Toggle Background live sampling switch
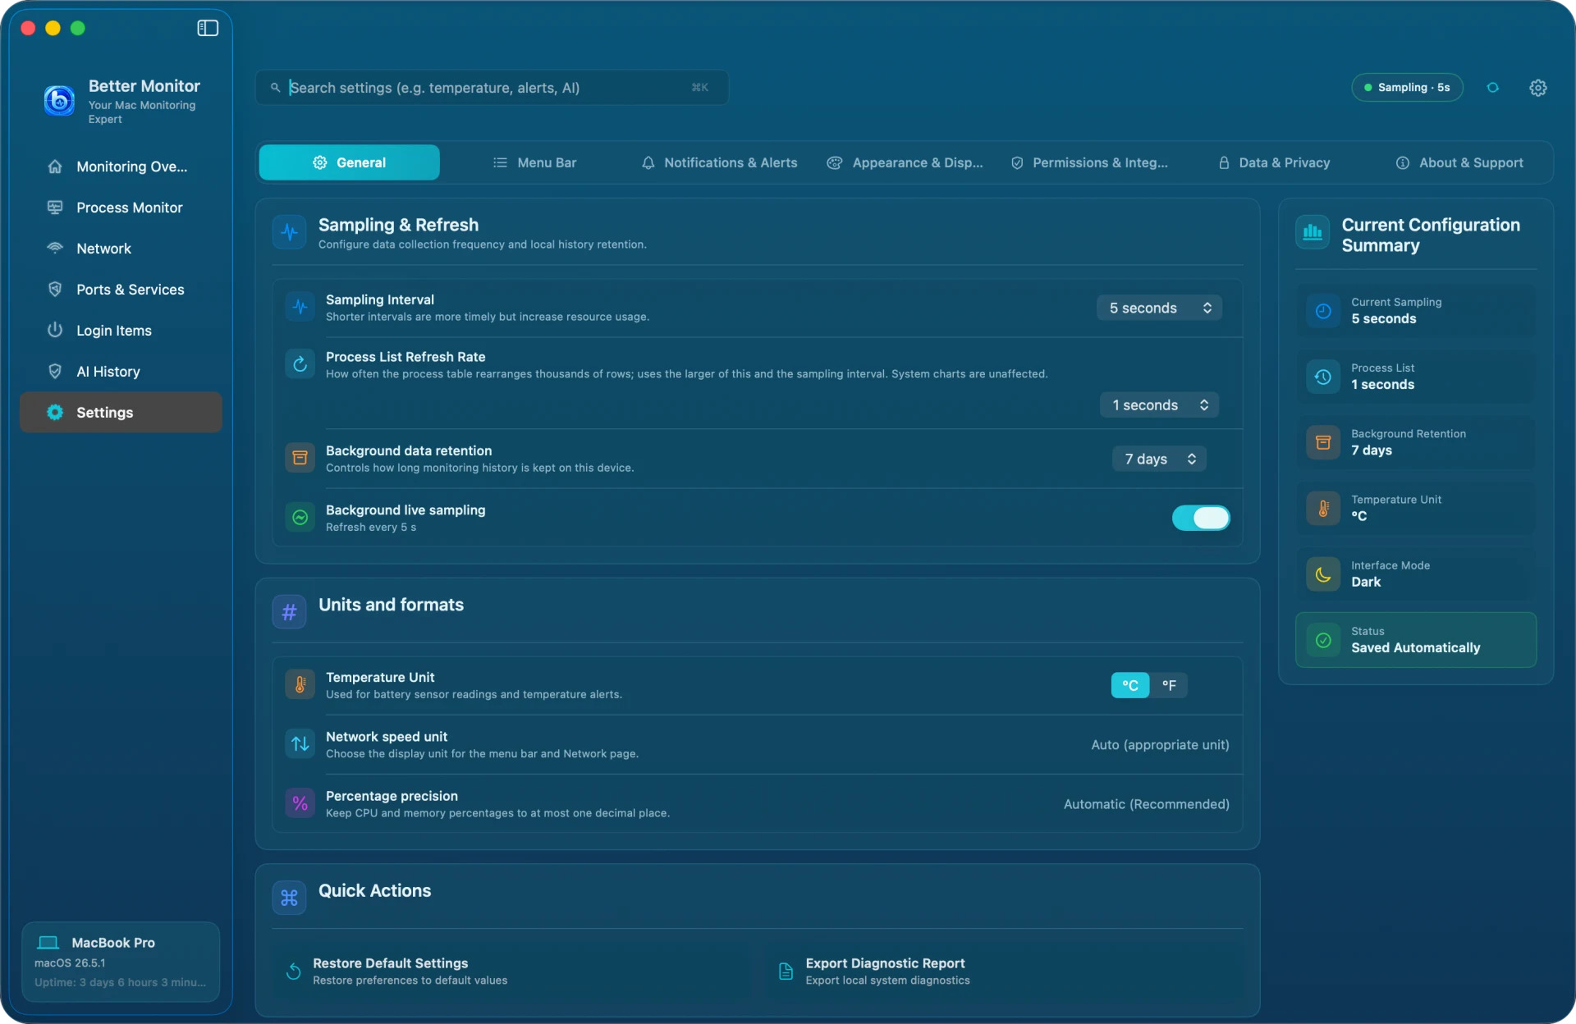Screen dimensions: 1576x1024 tap(1201, 518)
